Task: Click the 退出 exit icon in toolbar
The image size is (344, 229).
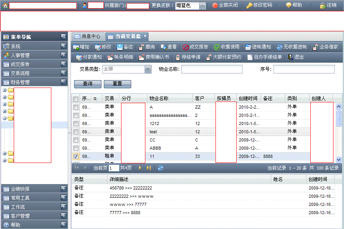Action: coord(290,57)
